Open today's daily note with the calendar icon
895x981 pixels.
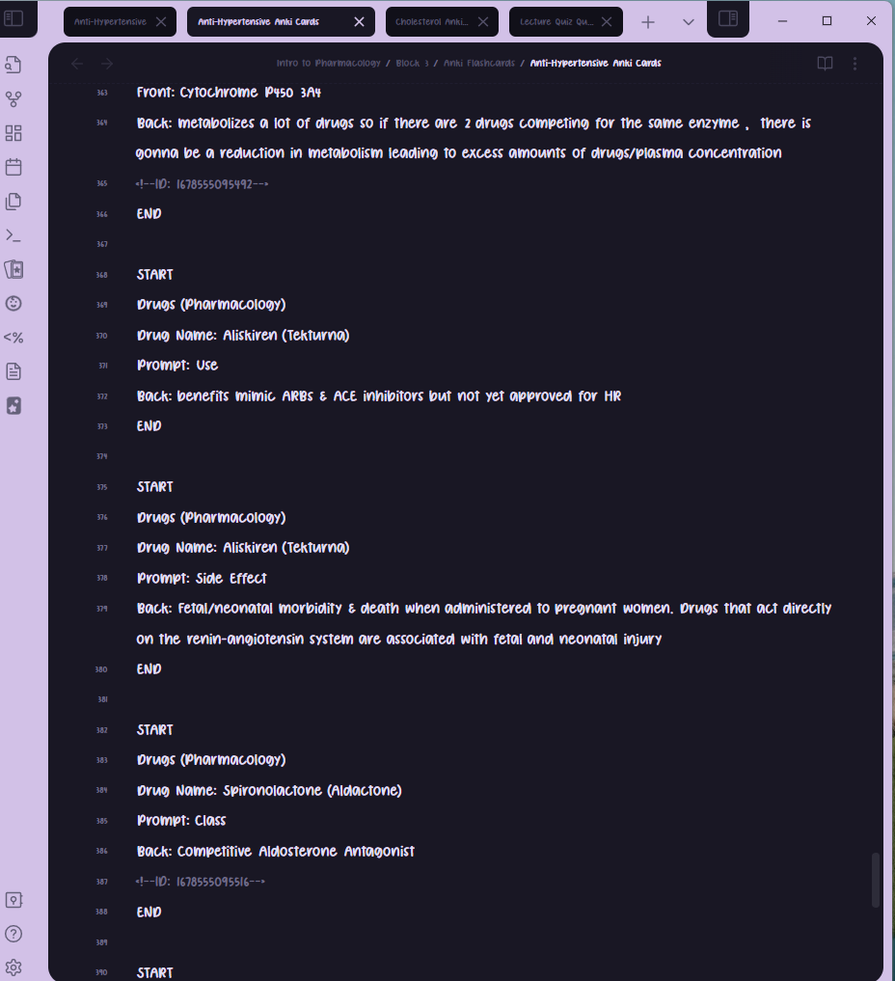[14, 167]
